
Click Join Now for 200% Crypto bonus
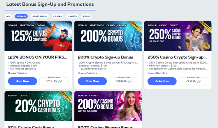pos(92,81)
